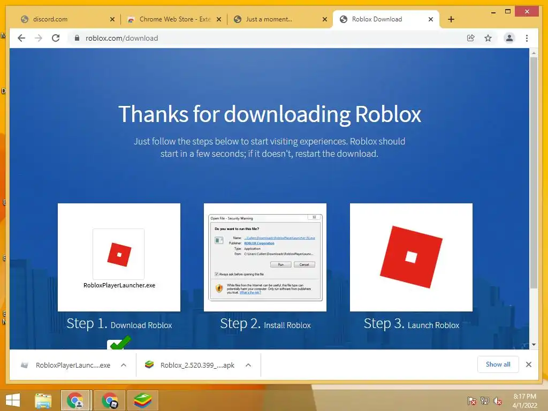Maximize the Chrome window
The image size is (548, 411).
pyautogui.click(x=508, y=12)
